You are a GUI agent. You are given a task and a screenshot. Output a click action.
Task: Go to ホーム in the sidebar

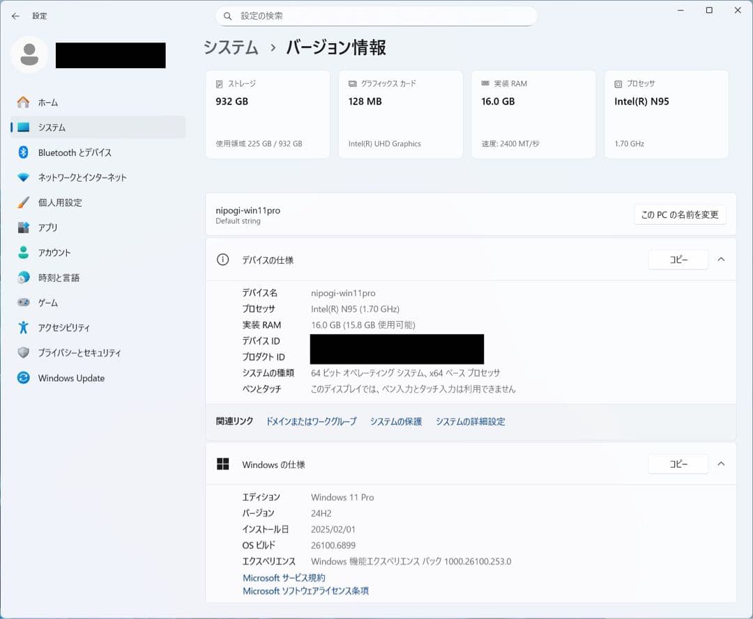(x=47, y=102)
